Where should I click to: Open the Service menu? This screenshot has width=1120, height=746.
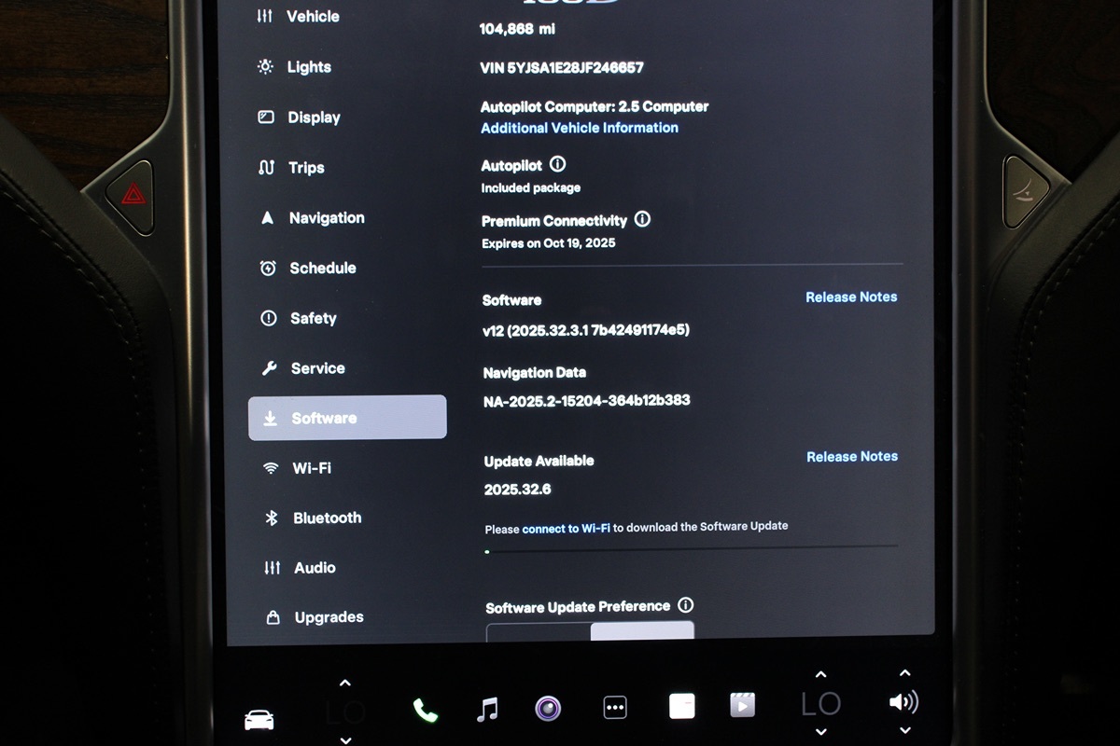[303, 368]
